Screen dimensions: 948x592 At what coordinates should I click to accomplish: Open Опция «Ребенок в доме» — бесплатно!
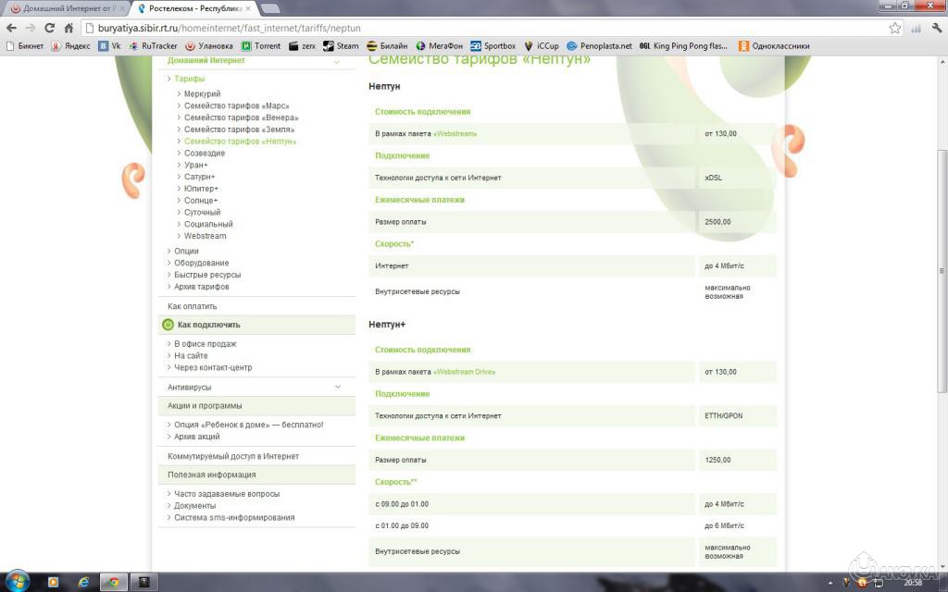click(248, 425)
